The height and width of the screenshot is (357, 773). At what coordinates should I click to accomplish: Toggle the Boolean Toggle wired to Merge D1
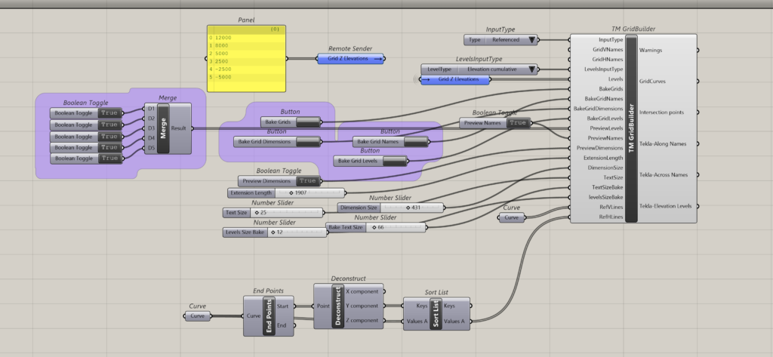coord(109,113)
